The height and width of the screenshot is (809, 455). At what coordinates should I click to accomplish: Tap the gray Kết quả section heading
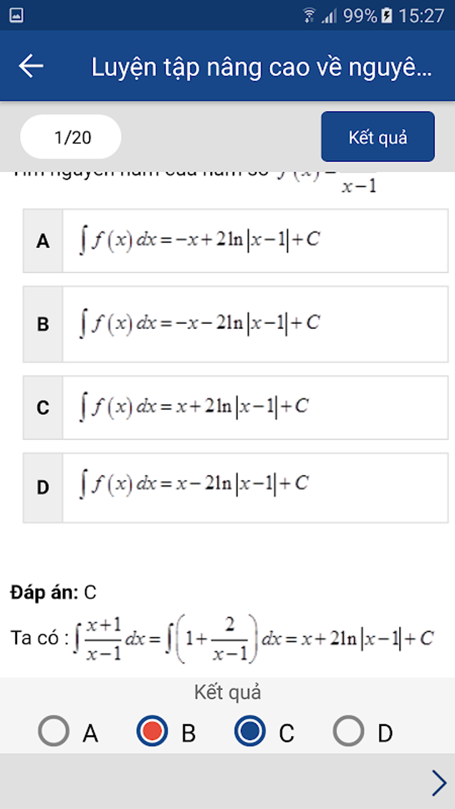tap(227, 692)
